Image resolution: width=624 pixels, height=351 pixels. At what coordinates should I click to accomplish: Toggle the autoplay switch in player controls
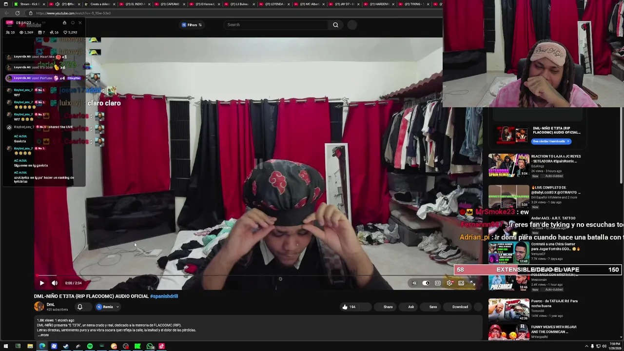pos(426,283)
